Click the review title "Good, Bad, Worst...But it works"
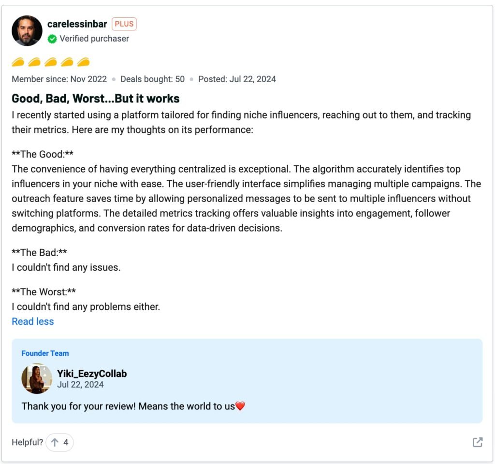This screenshot has width=495, height=464. pyautogui.click(x=96, y=99)
